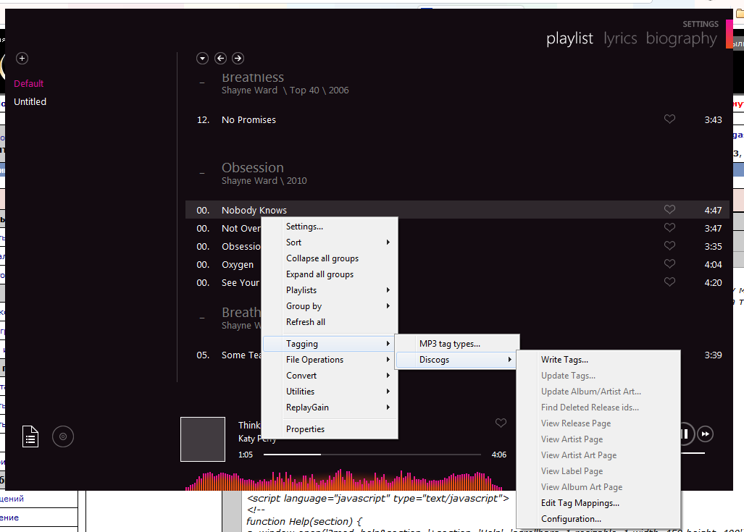Open the playlist document icon at bottom left
Viewport: 744px width, 532px height.
click(x=30, y=436)
